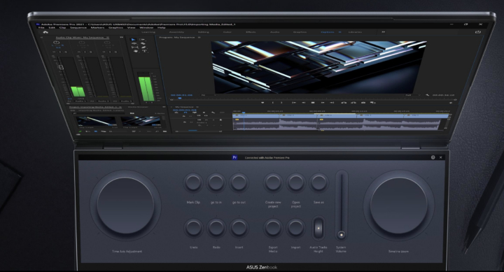The height and width of the screenshot is (272, 504).
Task: Click the Timeline zoom dial
Action: [398, 206]
